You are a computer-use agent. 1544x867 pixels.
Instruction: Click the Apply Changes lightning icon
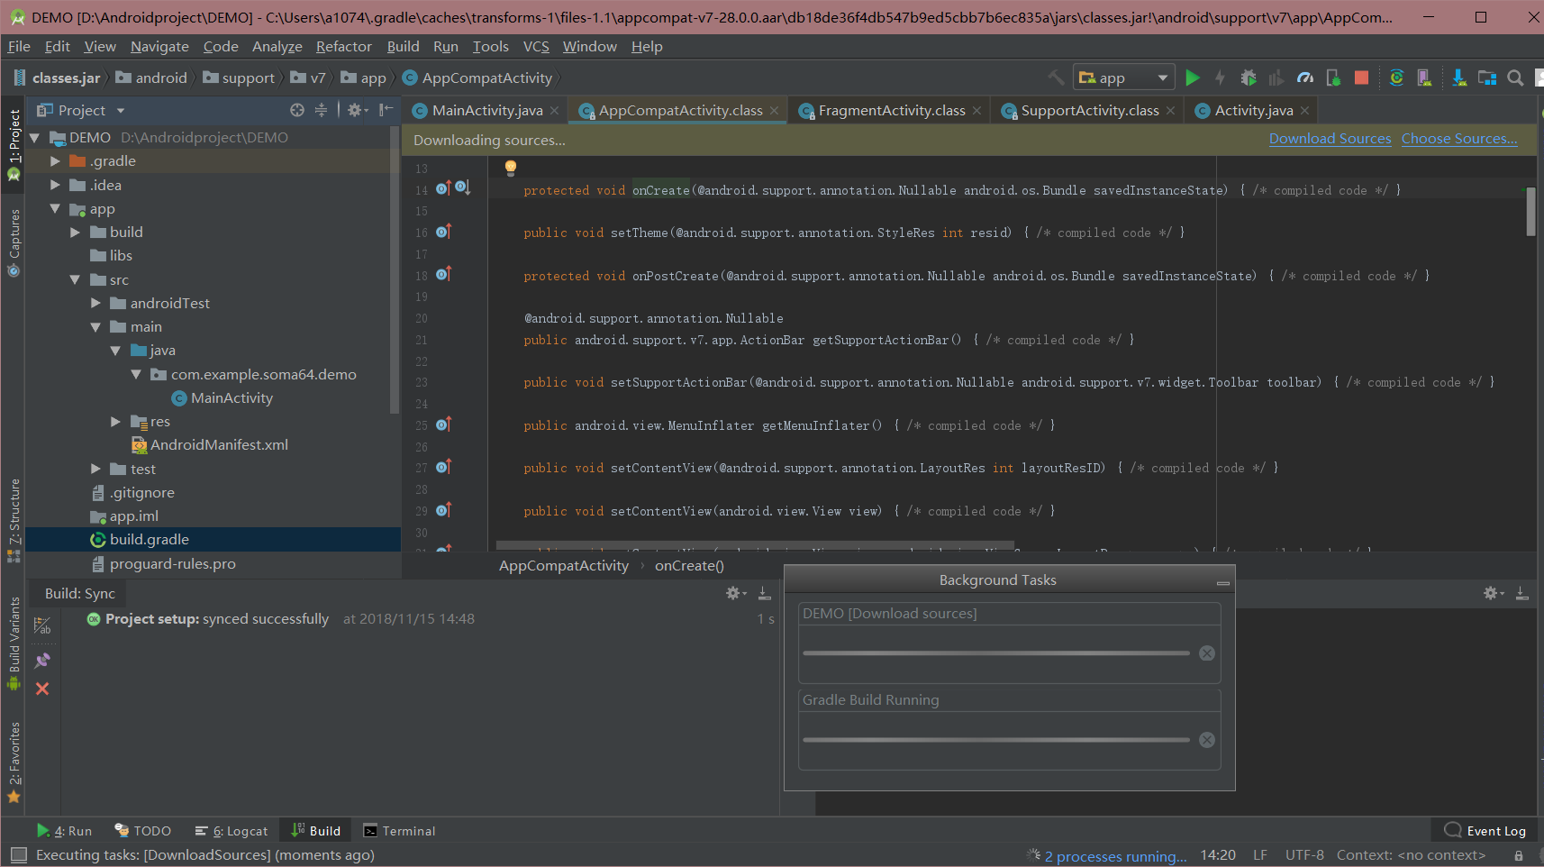pos(1221,78)
